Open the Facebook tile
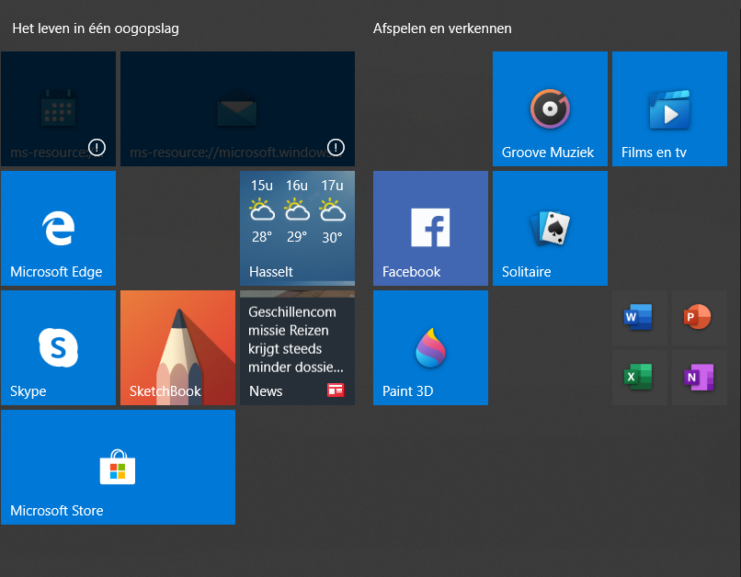Screen dimensions: 741x577 pyautogui.click(x=430, y=228)
